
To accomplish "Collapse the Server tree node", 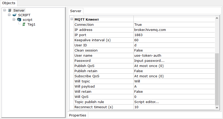I will [x=5, y=10].
